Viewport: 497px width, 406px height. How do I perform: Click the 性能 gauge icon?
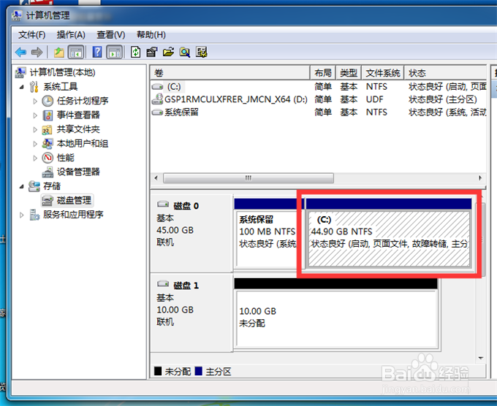point(48,158)
